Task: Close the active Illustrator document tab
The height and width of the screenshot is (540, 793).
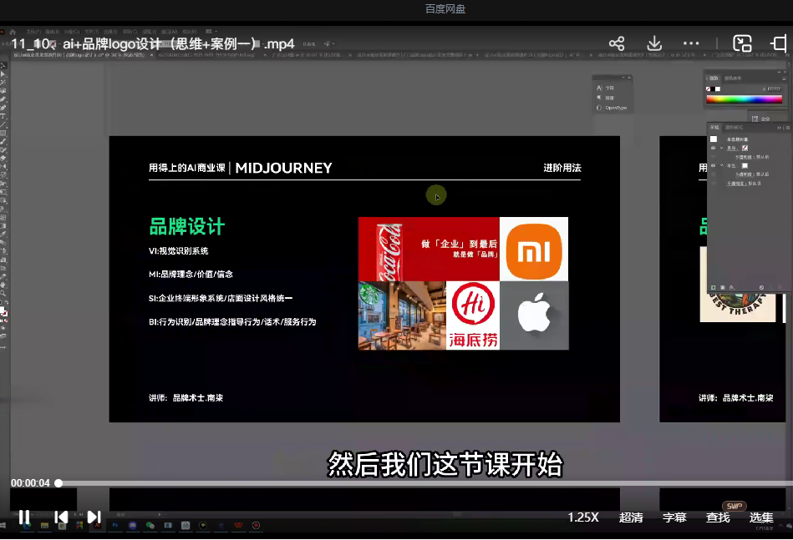Action: click(151, 55)
